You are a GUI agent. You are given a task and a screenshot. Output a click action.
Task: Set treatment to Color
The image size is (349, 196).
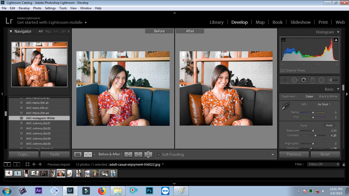pos(309,96)
